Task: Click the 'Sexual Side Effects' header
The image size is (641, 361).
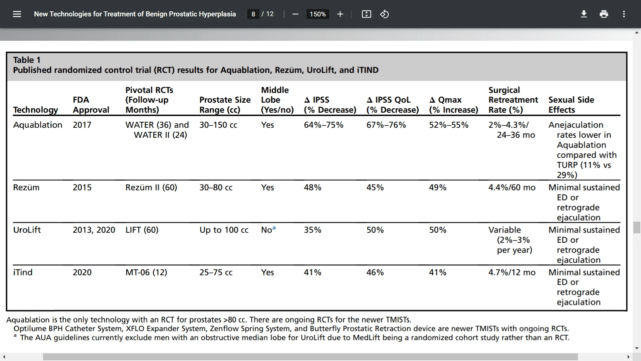Action: (x=571, y=105)
